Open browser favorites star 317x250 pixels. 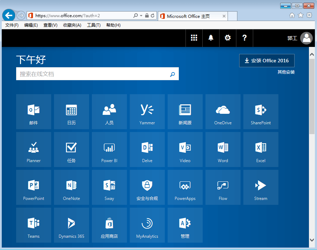click(x=301, y=15)
